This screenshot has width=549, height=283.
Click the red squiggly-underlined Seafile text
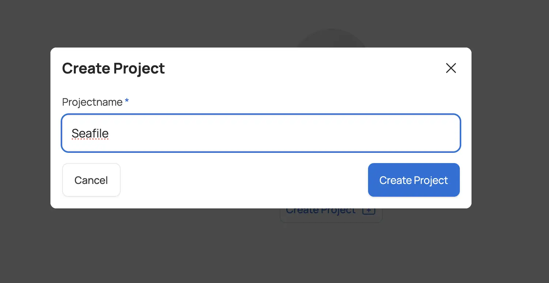(90, 133)
